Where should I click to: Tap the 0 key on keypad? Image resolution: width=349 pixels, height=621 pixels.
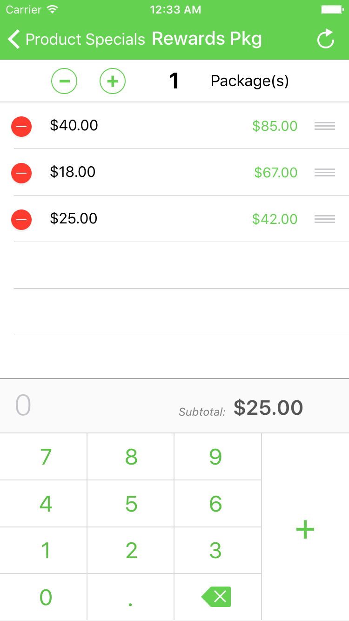click(46, 597)
